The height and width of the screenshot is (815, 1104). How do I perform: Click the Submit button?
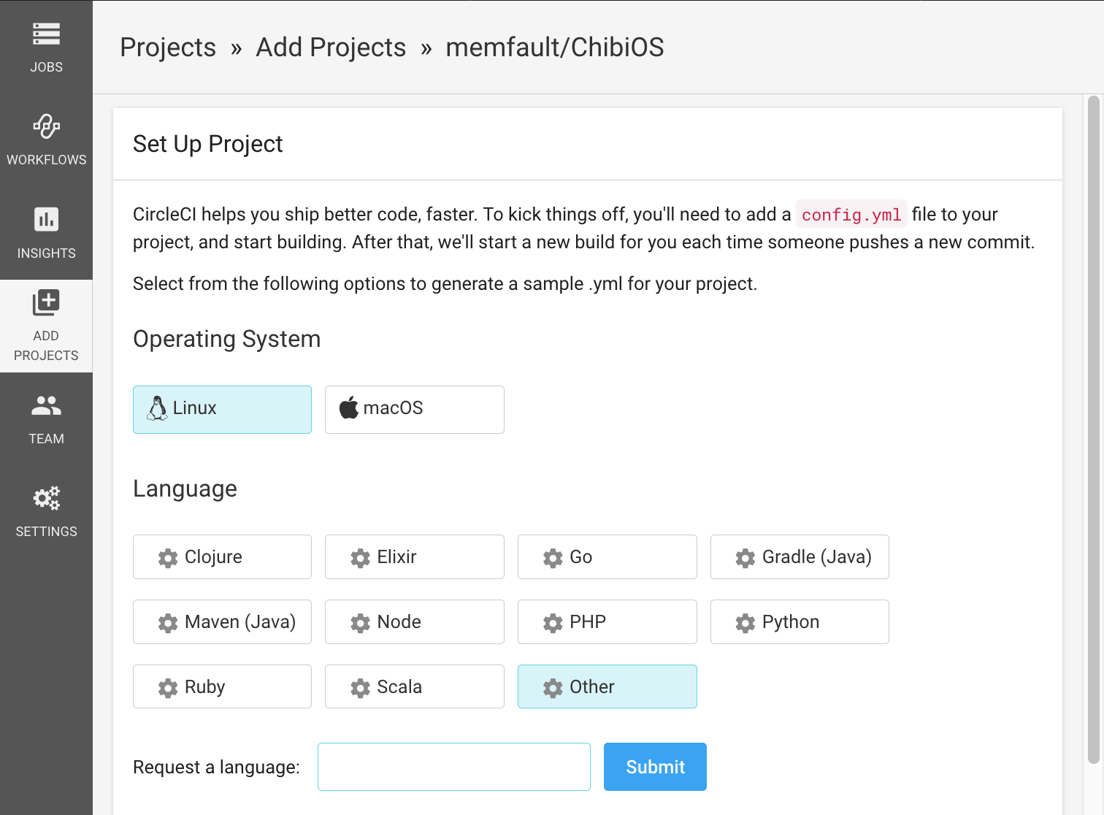tap(655, 767)
